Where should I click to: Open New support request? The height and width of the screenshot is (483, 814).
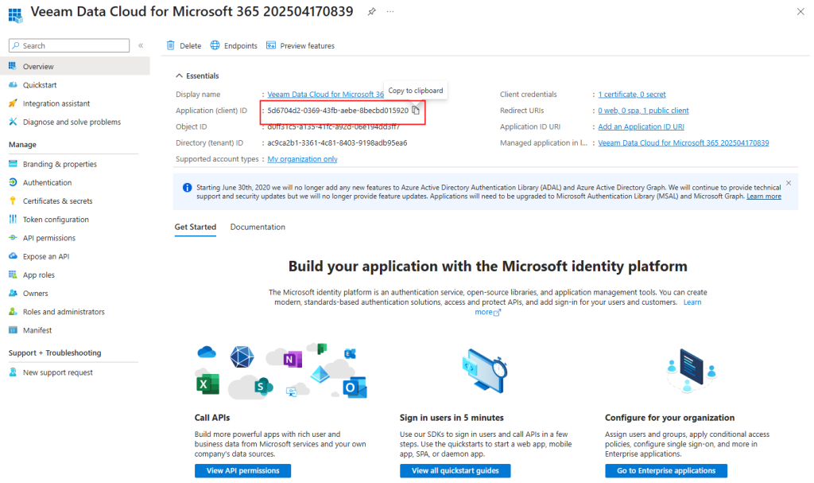[x=57, y=372]
